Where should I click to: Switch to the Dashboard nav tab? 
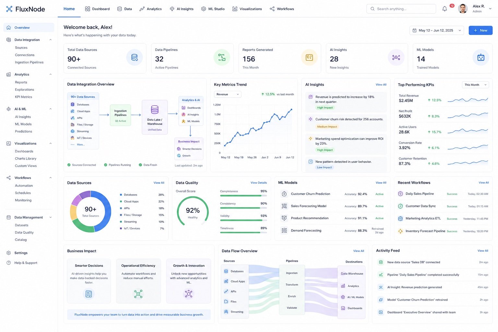click(97, 9)
